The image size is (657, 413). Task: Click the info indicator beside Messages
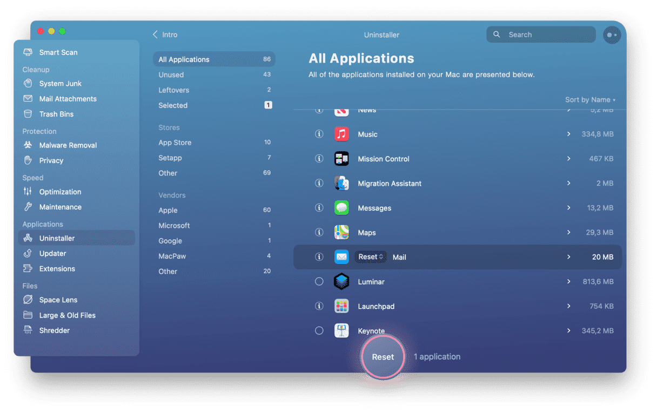coord(319,208)
